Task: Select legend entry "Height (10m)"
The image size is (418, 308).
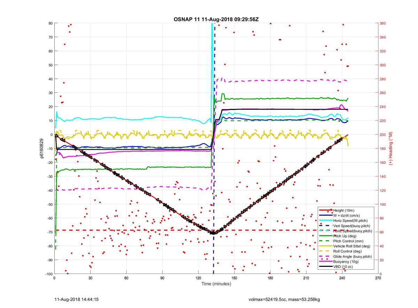Action: [x=343, y=210]
